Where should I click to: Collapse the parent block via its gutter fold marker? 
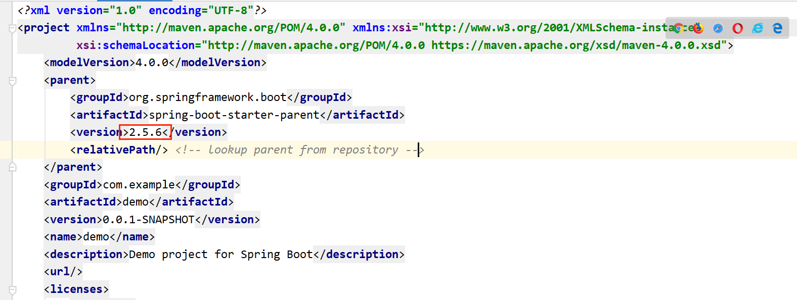point(13,81)
